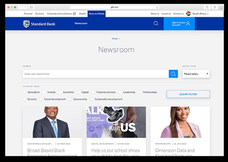Viewport: 228px width, 162px height.
Task: Click the Standard Bank shield logo
Action: 26,24
